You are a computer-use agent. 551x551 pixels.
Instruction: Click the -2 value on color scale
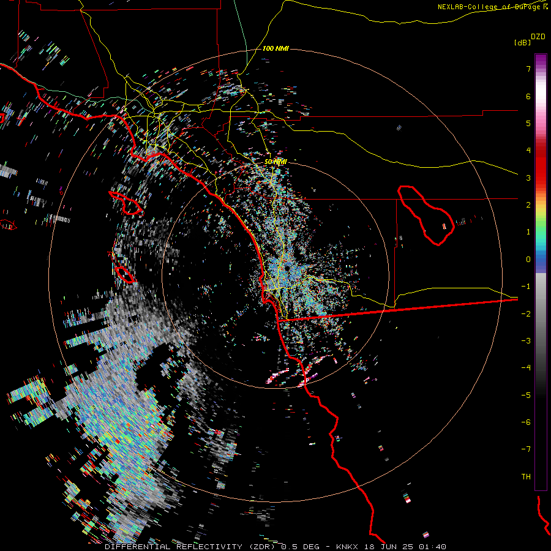click(526, 314)
